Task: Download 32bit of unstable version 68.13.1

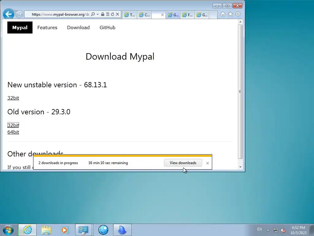Action: pyautogui.click(x=13, y=98)
